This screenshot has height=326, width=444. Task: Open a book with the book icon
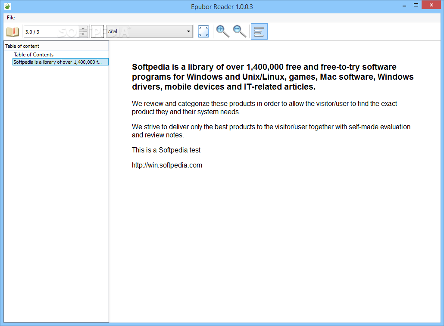coord(13,32)
